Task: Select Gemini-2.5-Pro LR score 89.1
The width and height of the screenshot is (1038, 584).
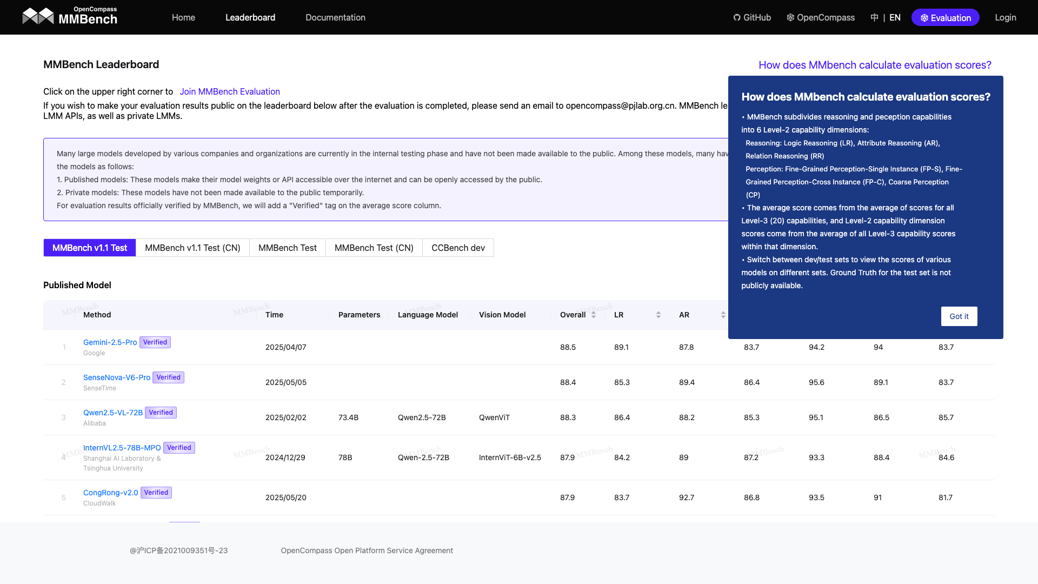Action: [621, 347]
